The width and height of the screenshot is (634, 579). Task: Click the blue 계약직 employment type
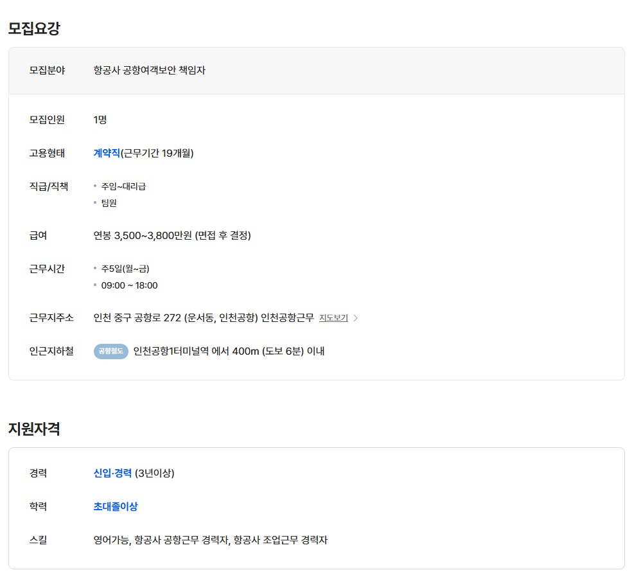pyautogui.click(x=107, y=153)
